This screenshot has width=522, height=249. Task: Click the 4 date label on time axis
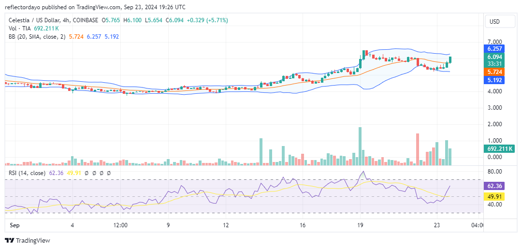coord(72,225)
